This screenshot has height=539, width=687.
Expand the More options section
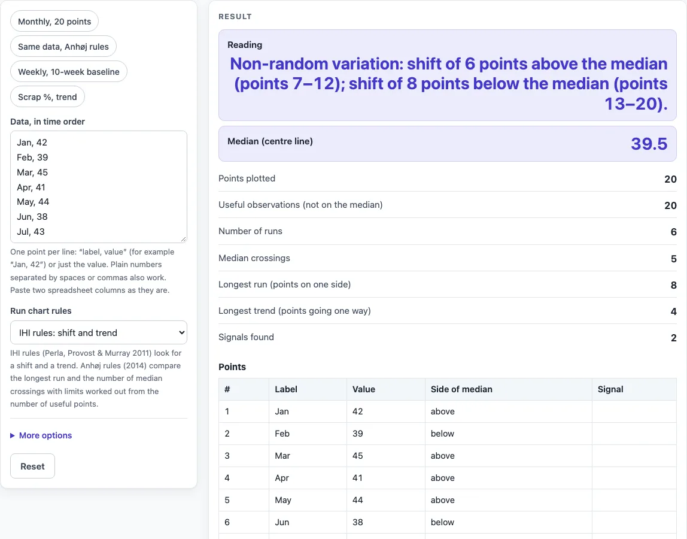[45, 435]
